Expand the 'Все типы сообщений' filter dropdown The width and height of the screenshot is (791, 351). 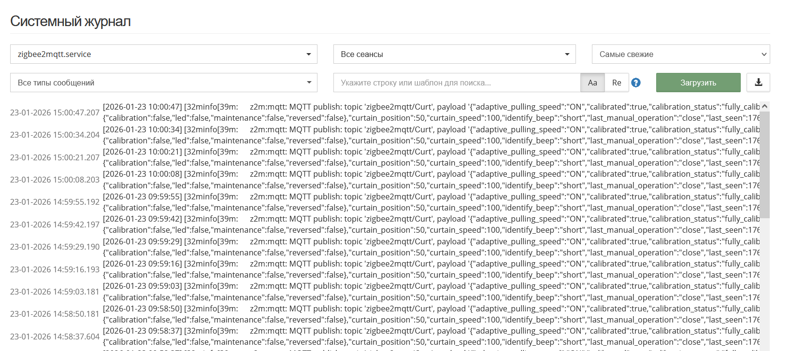click(x=163, y=83)
